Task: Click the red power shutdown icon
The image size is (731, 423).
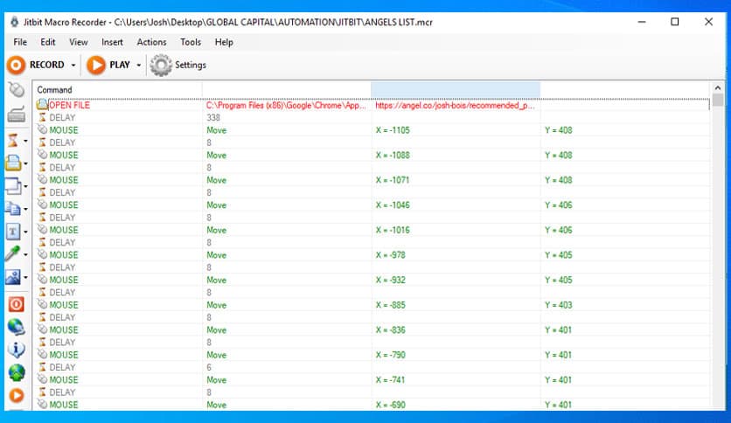Action: [x=16, y=304]
